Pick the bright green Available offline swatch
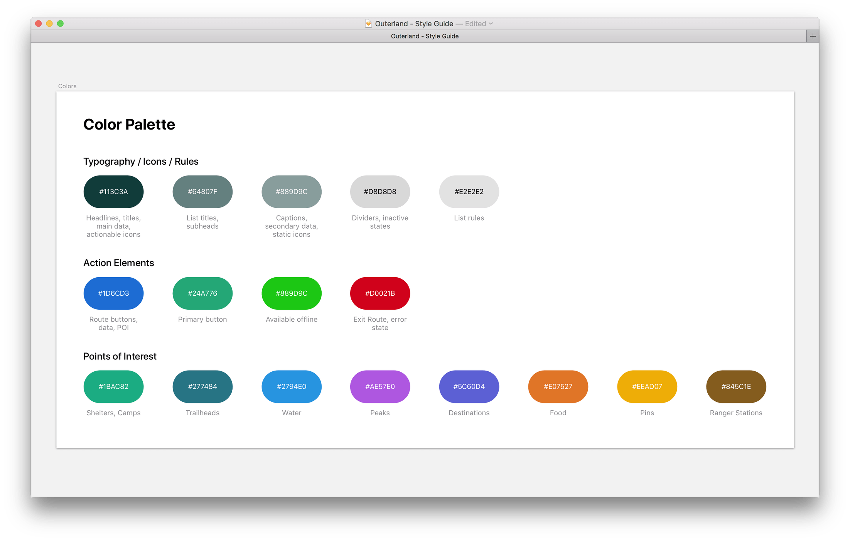Screen dimensions: 850x541 pyautogui.click(x=292, y=293)
